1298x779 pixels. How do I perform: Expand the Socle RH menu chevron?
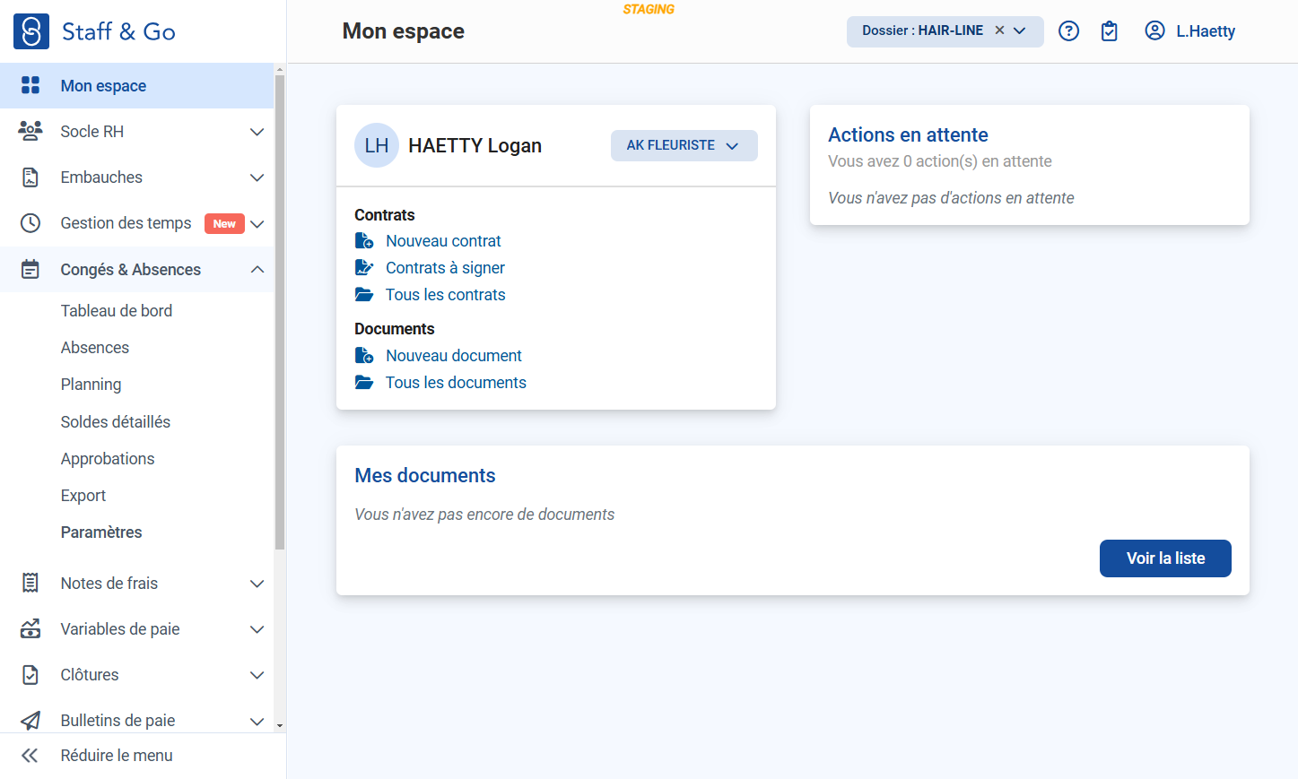click(257, 132)
